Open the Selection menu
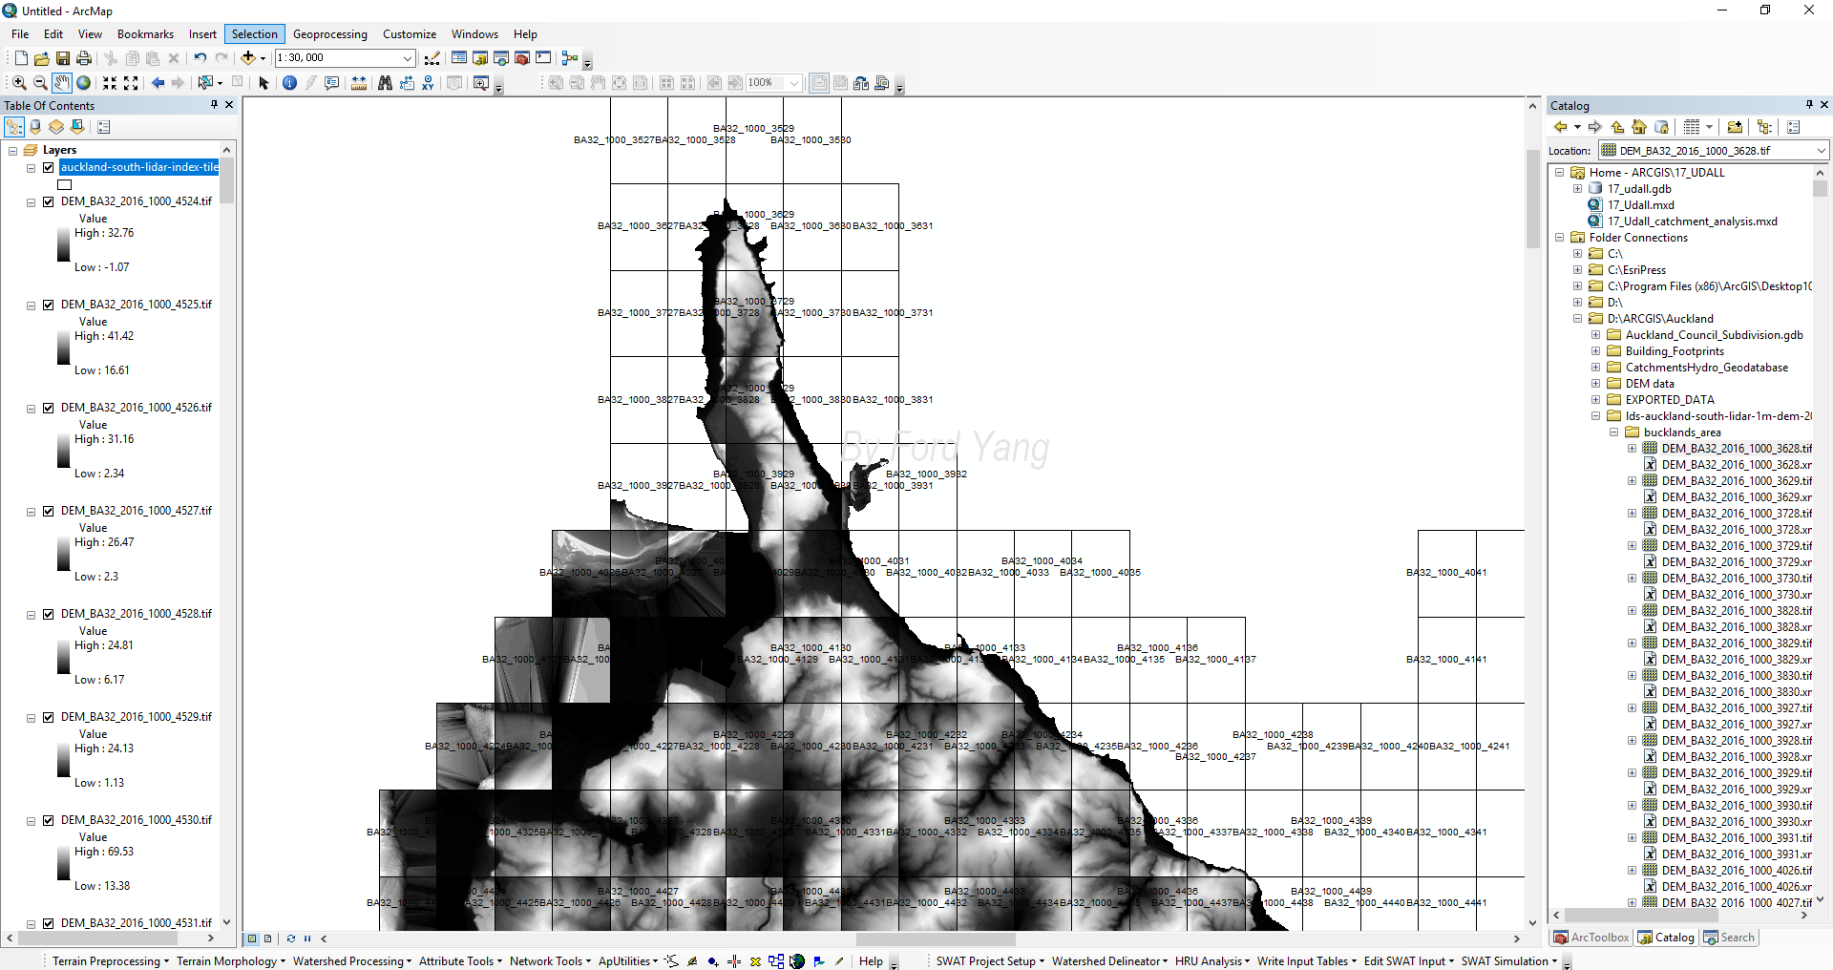Screen dimensions: 1833x970 (x=255, y=34)
